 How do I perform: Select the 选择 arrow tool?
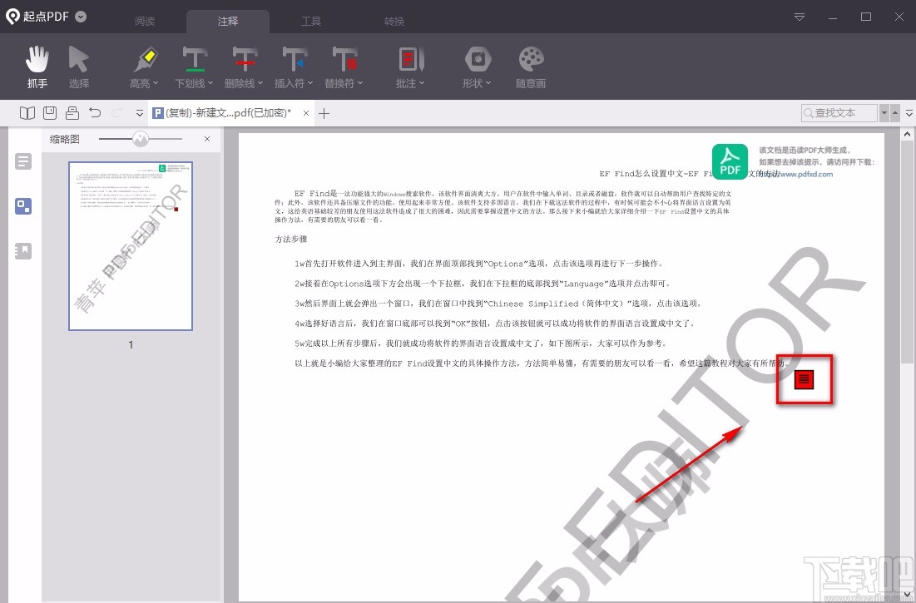(x=79, y=67)
